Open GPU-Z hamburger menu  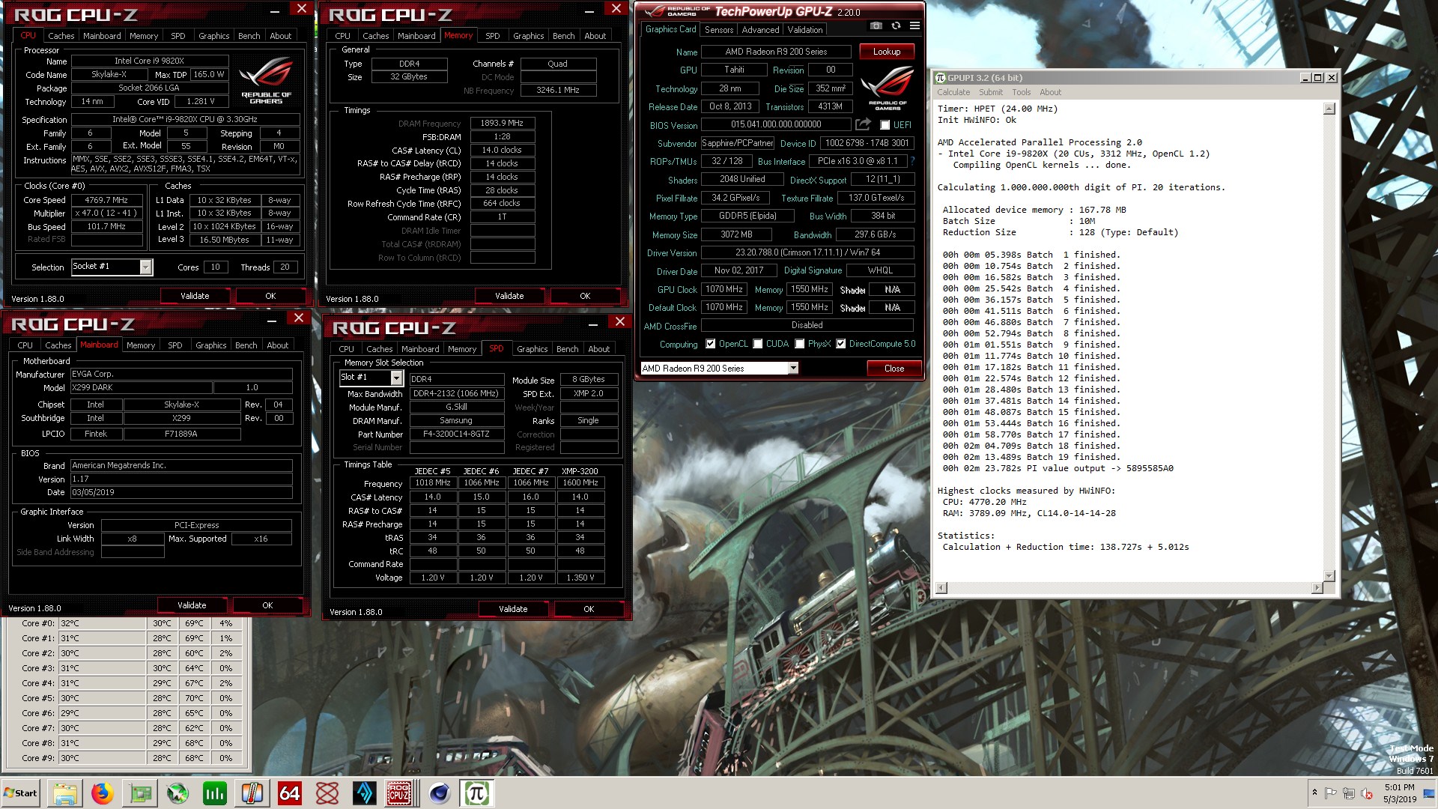pyautogui.click(x=914, y=25)
